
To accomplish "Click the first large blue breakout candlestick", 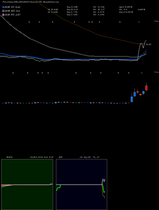I will point(132,99).
